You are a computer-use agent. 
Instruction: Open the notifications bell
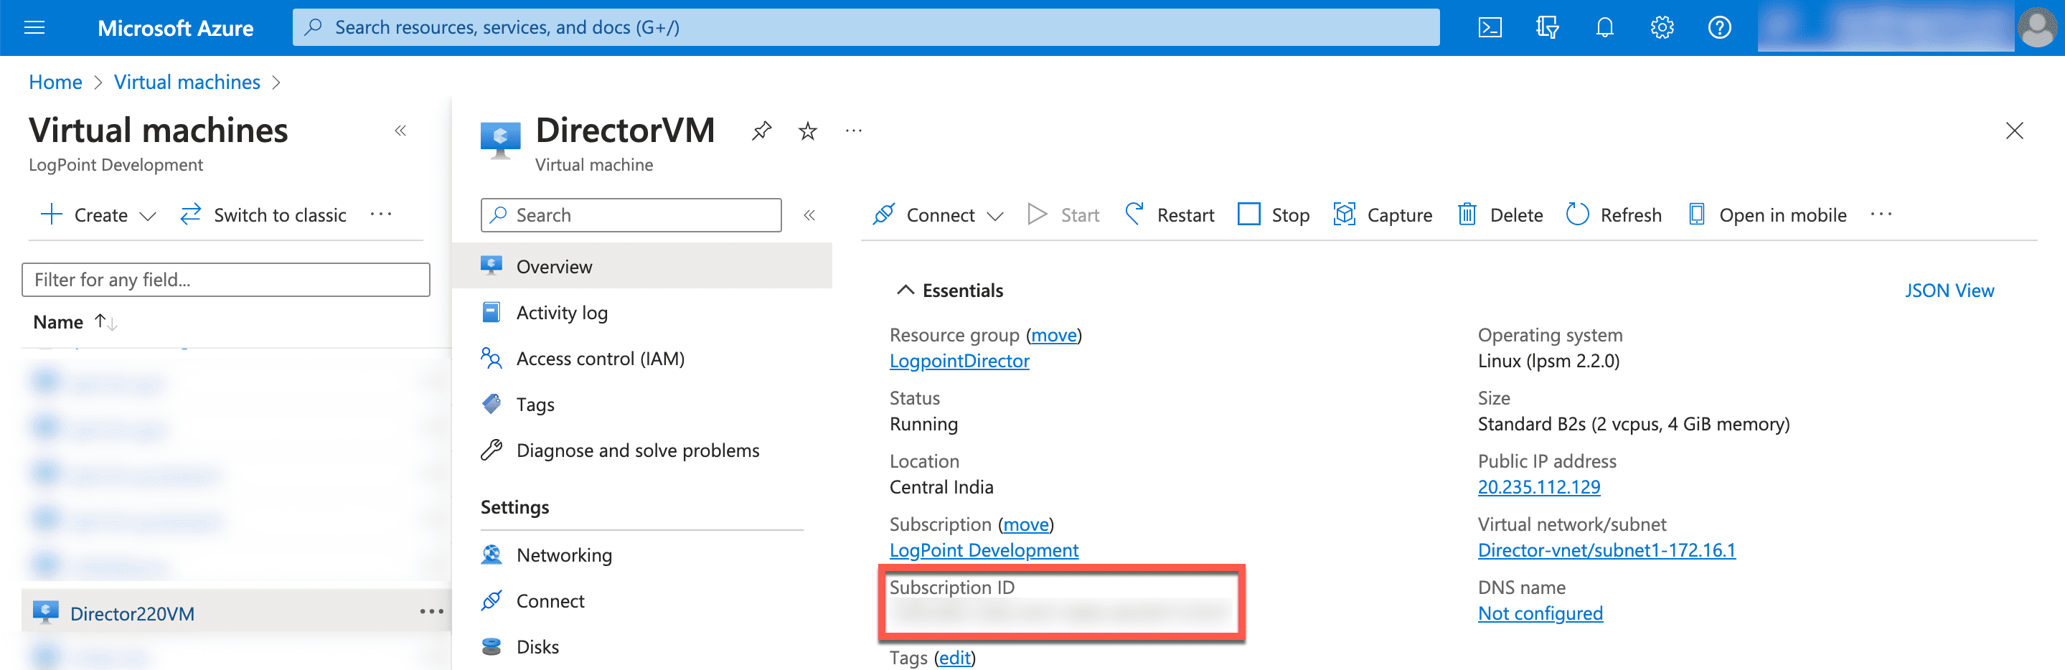coord(1604,27)
